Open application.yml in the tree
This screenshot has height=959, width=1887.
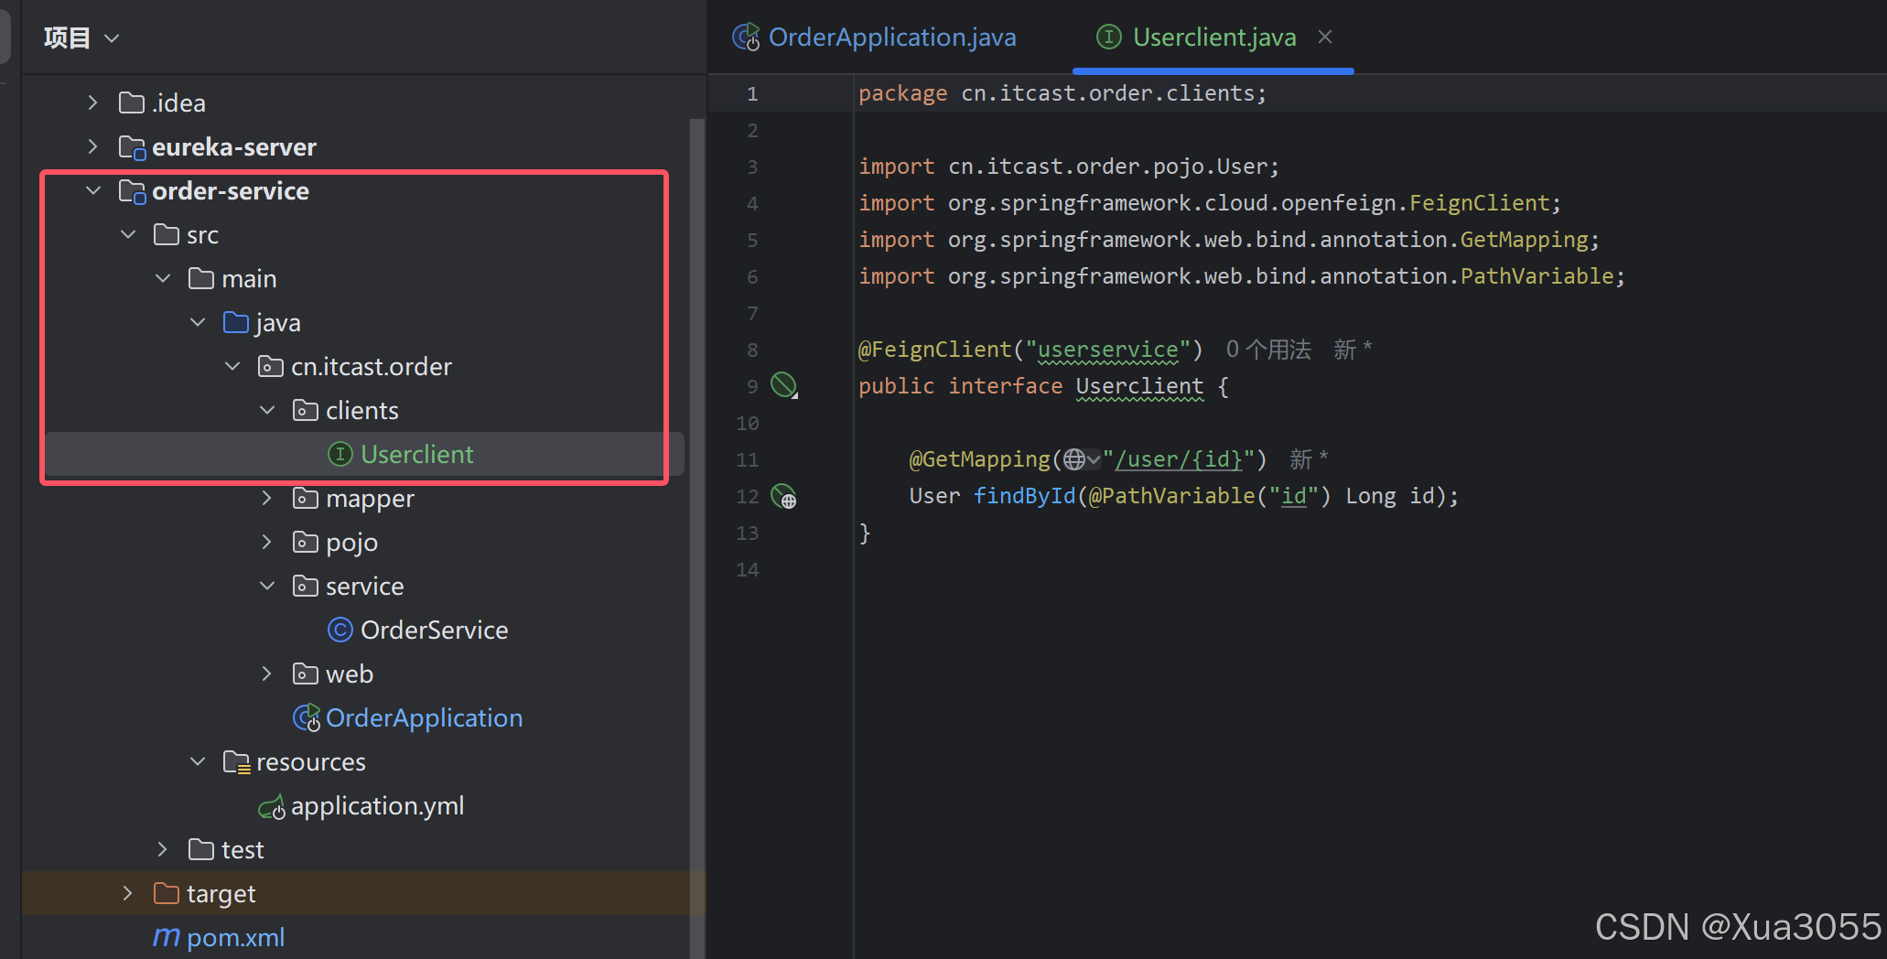tap(377, 805)
